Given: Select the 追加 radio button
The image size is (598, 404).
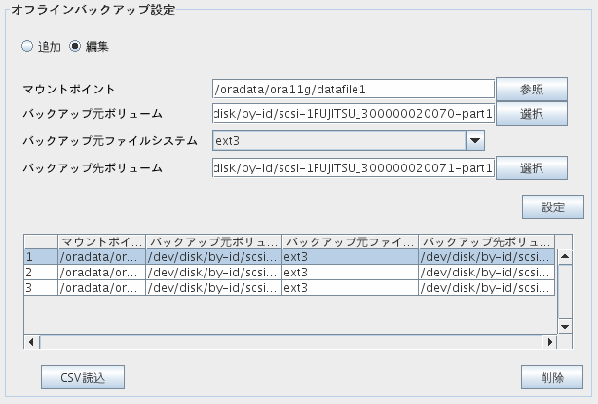Looking at the screenshot, I should (x=27, y=46).
